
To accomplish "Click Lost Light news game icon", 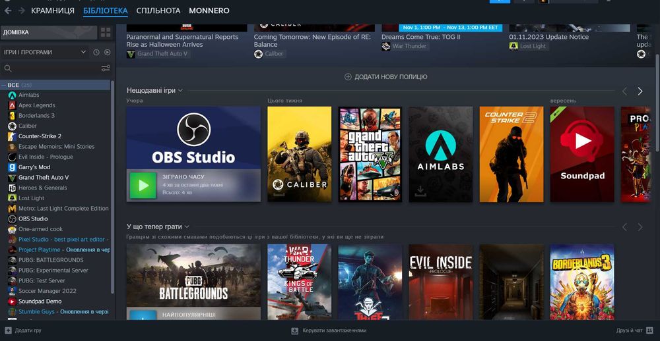I will tap(513, 46).
